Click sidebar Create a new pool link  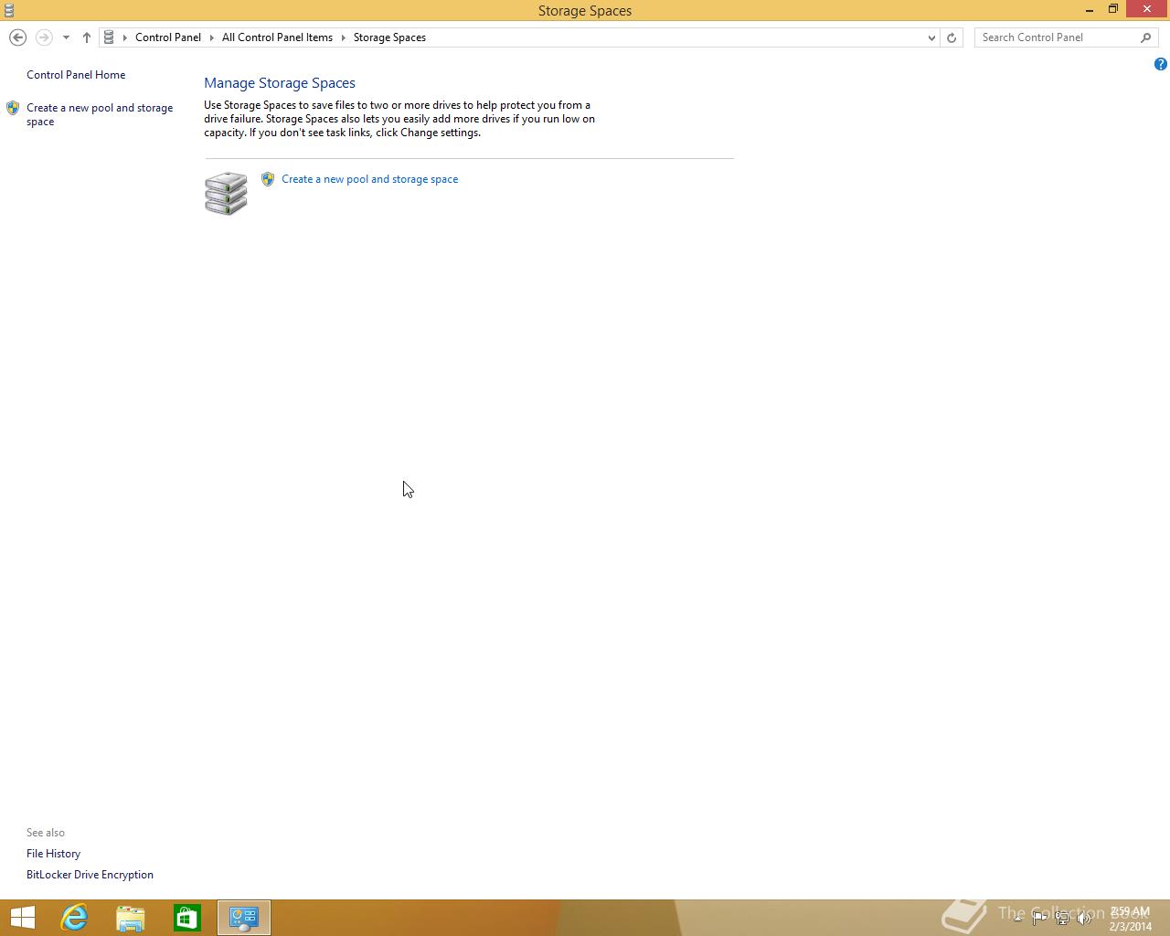[x=100, y=114]
